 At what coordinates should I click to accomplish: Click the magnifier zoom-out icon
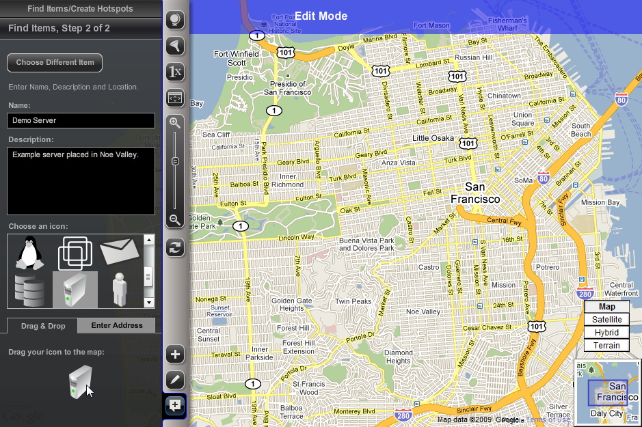pos(175,219)
